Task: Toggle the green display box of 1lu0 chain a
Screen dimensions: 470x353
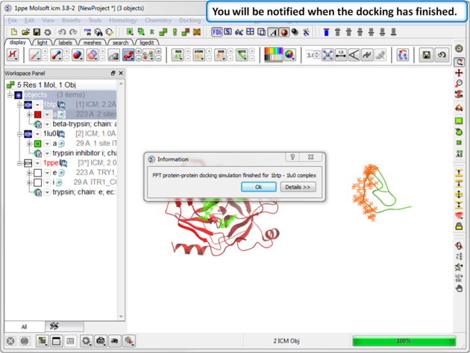Action: 37,144
